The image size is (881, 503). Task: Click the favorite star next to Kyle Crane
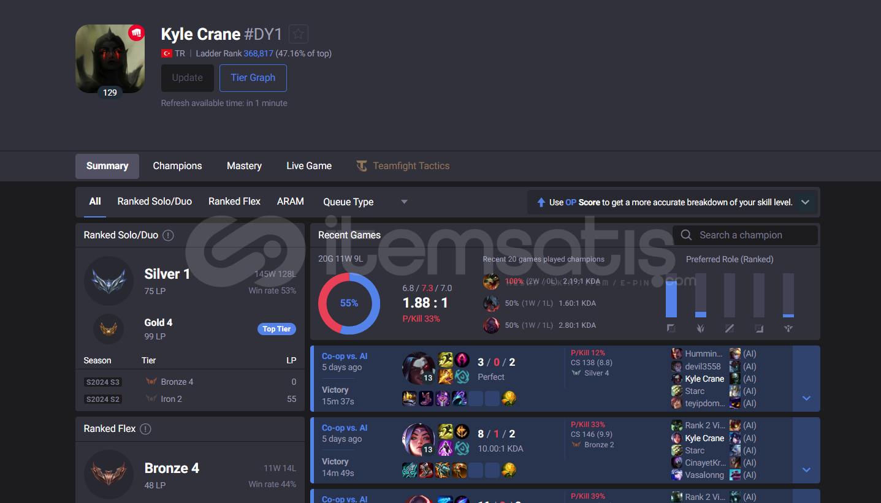pos(299,34)
